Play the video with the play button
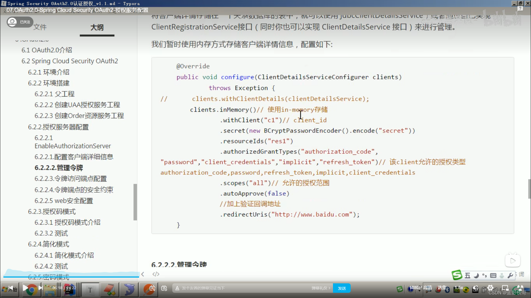 pos(25,288)
